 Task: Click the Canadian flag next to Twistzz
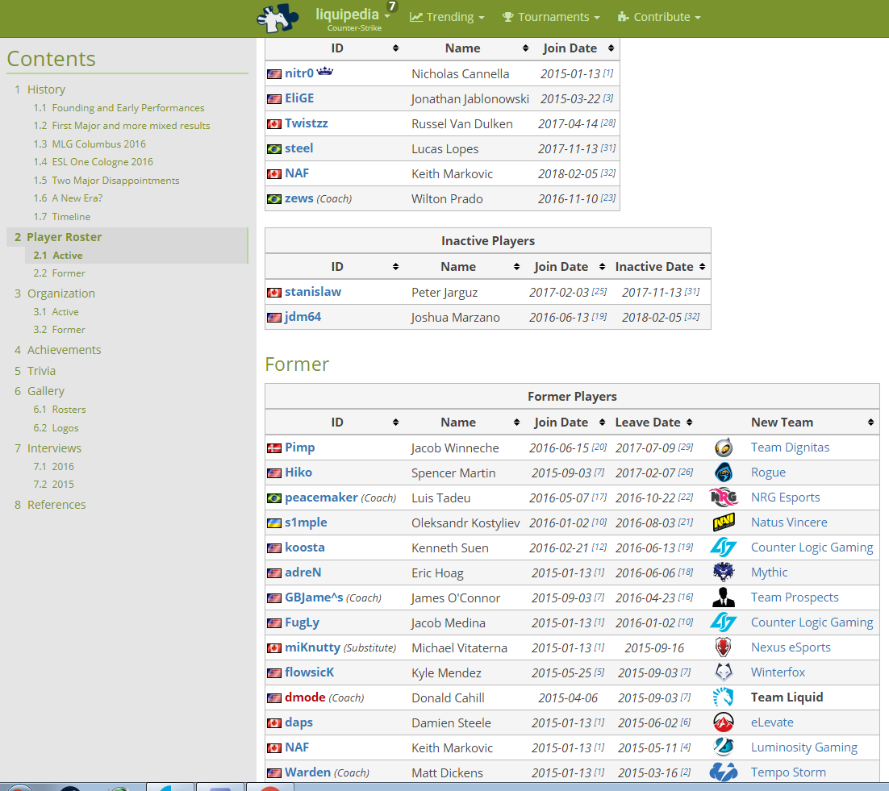pyautogui.click(x=273, y=124)
